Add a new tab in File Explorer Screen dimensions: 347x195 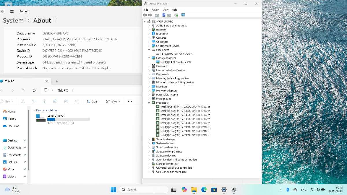click(x=57, y=81)
